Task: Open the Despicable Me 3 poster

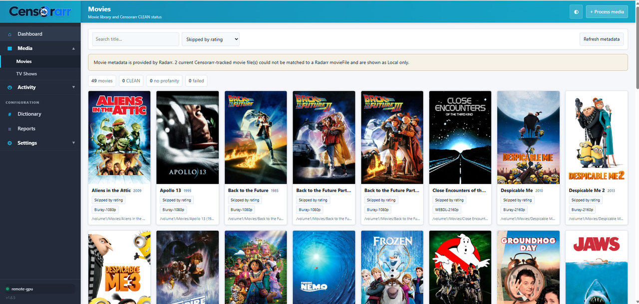Action: [119, 267]
